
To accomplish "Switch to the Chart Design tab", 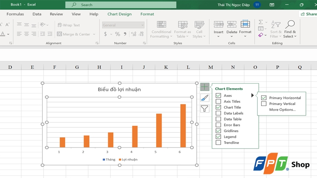I will pos(120,14).
